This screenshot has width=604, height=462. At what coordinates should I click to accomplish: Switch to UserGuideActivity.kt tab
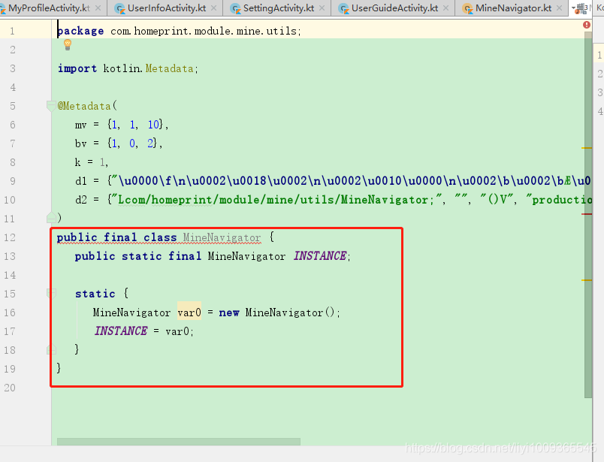[394, 8]
